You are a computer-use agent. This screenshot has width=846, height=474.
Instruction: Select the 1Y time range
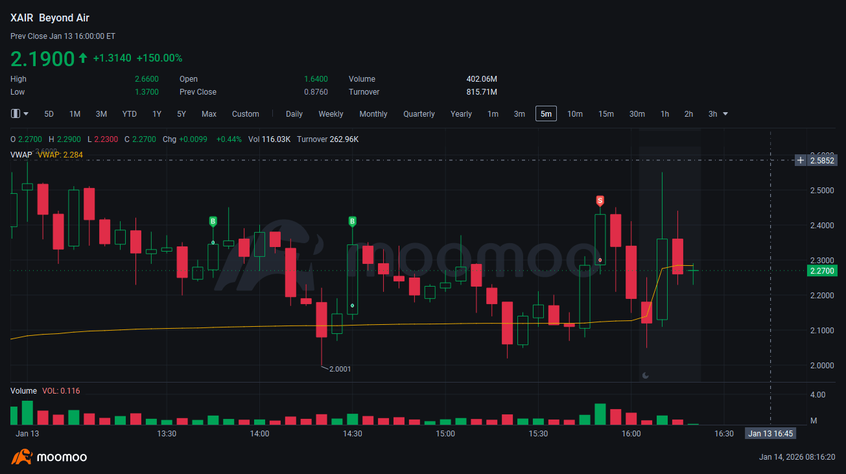(157, 114)
